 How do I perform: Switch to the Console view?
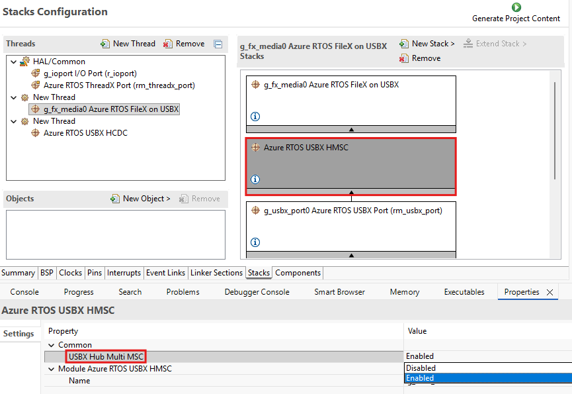click(x=24, y=292)
